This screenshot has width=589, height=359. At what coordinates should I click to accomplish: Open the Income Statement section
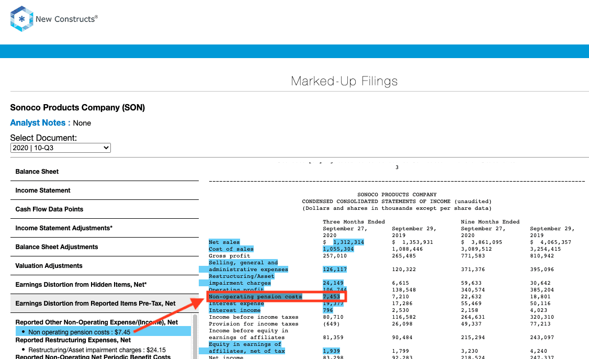point(105,190)
